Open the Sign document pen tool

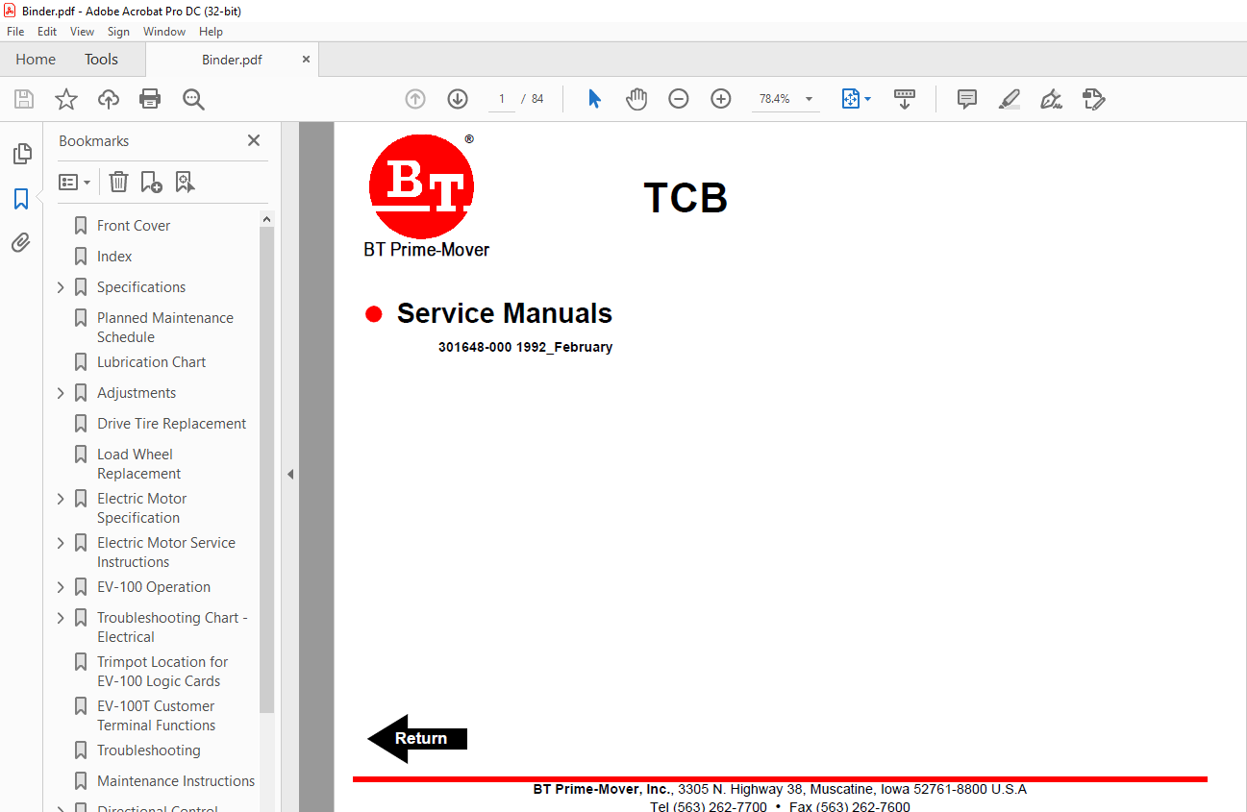1051,99
